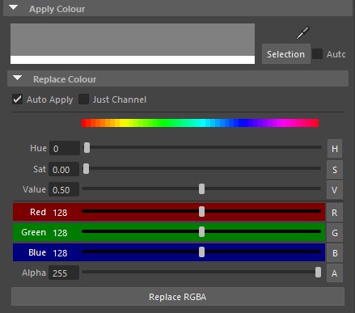Click the Blue value field showing 128
This screenshot has height=313, width=355.
point(64,253)
